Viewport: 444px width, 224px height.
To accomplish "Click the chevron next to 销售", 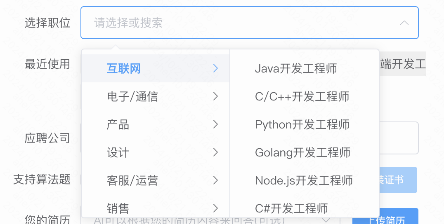I will point(215,208).
